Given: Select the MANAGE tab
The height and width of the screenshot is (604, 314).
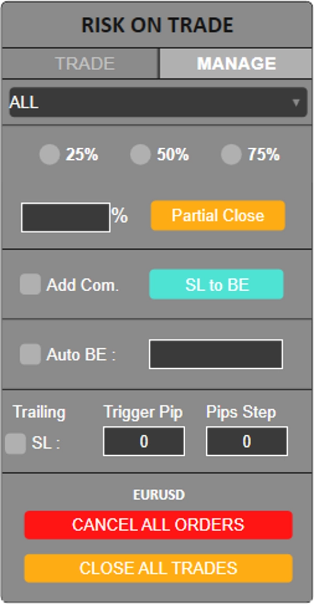Looking at the screenshot, I should (x=235, y=64).
